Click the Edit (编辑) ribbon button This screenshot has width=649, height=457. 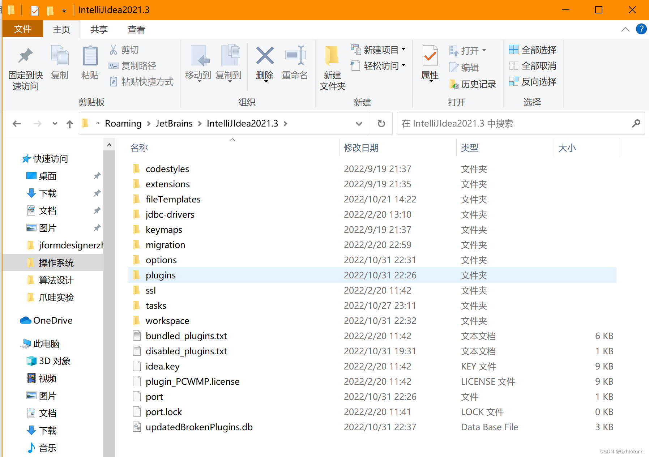[x=464, y=67]
